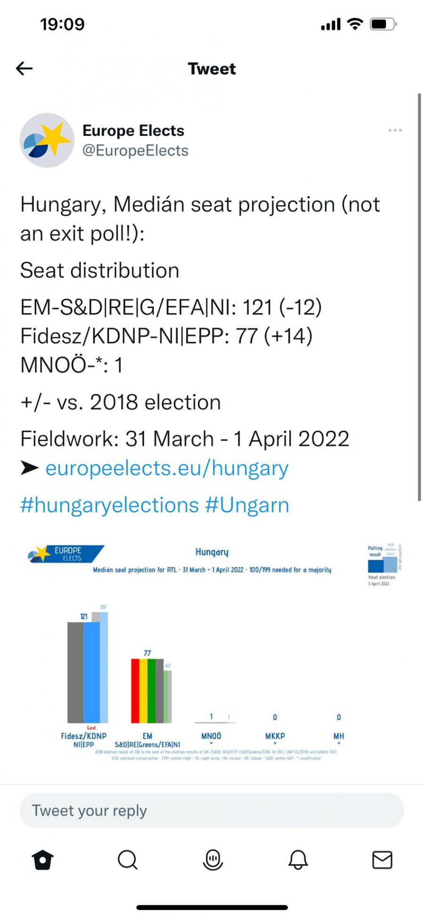Go to the Home tab
424x918 pixels.
[x=43, y=860]
